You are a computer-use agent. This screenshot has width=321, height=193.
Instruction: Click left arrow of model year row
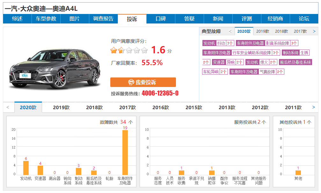(8, 107)
